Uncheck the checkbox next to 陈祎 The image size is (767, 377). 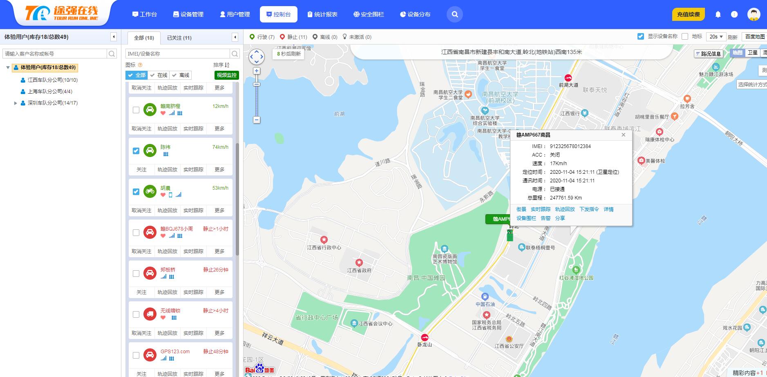(x=135, y=150)
